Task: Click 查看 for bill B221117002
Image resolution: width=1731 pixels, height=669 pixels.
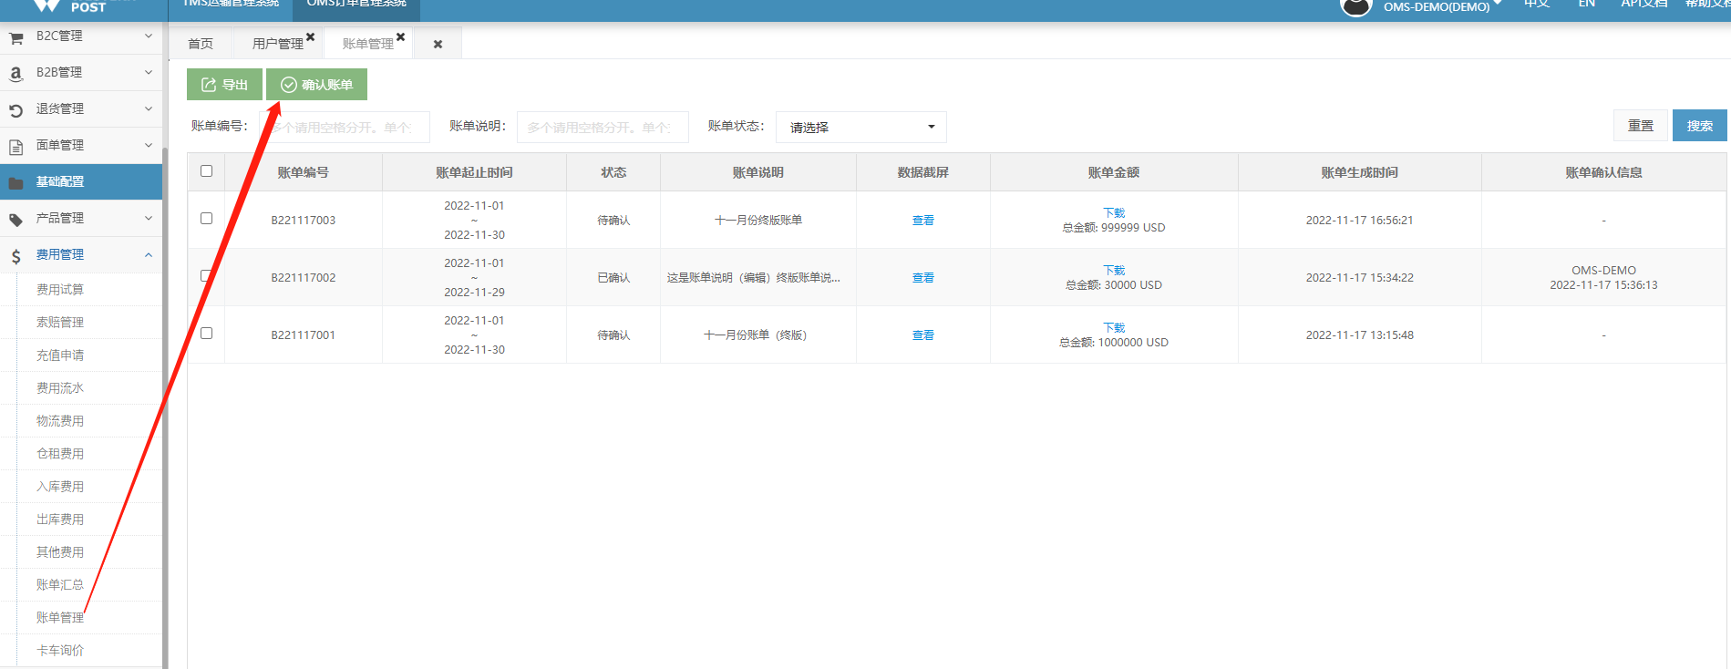Action: click(923, 278)
